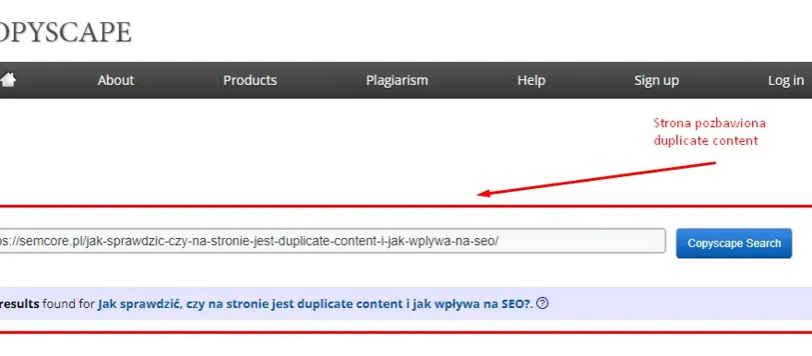812x356 pixels.
Task: Open the About menu item
Action: pos(116,80)
